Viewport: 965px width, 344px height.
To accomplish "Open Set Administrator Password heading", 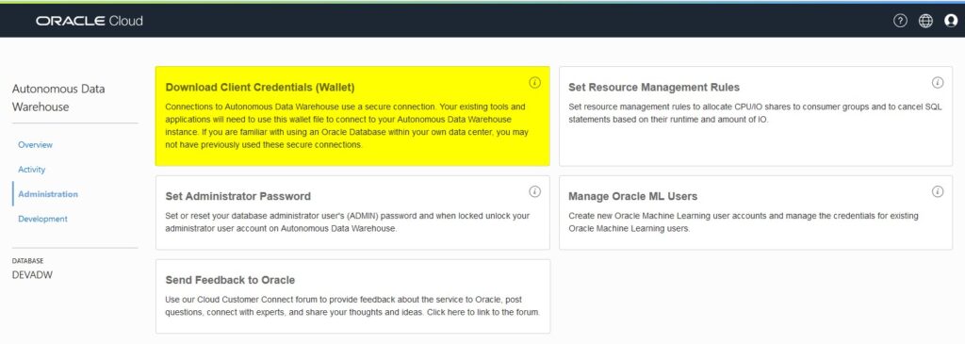I will 238,196.
